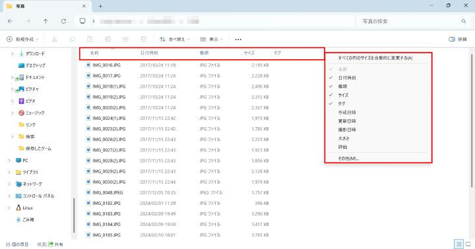Sort by サイズ column header
Image resolution: width=475 pixels, height=249 pixels.
249,53
